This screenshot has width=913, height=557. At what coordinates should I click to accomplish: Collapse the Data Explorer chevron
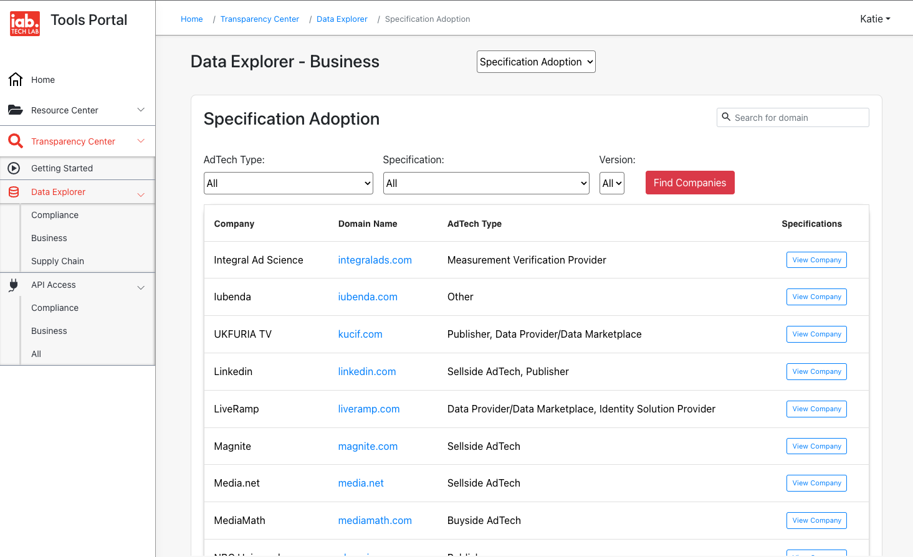[x=141, y=194]
